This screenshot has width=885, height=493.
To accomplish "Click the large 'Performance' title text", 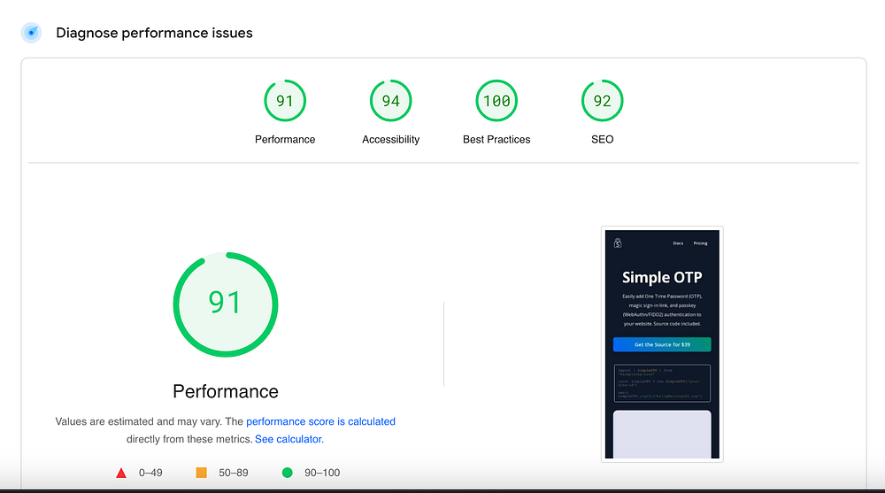I will [225, 391].
